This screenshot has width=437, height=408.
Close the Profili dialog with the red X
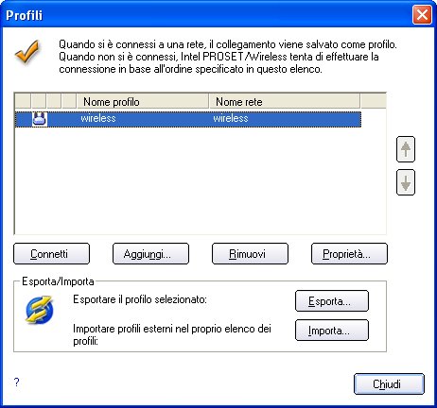tap(422, 14)
